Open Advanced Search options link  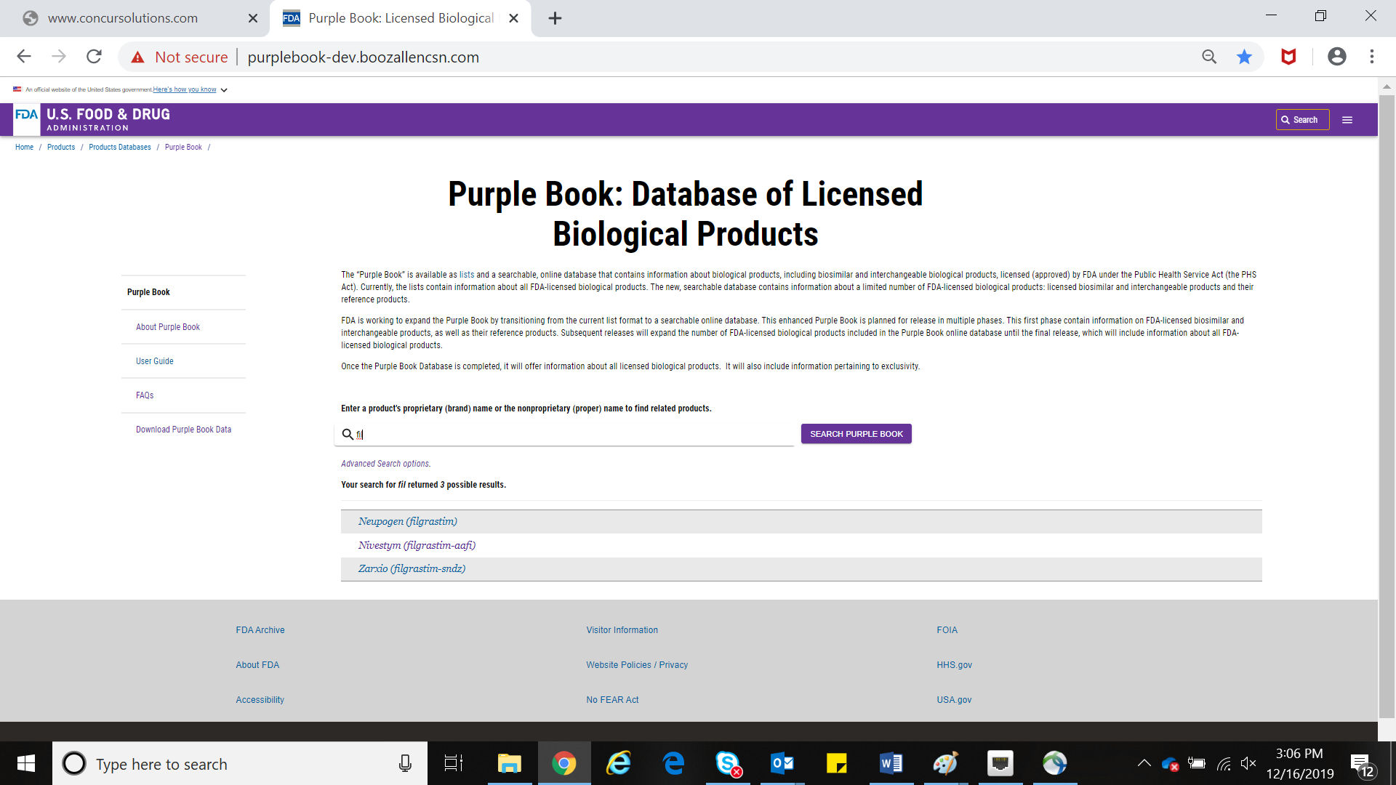(385, 464)
